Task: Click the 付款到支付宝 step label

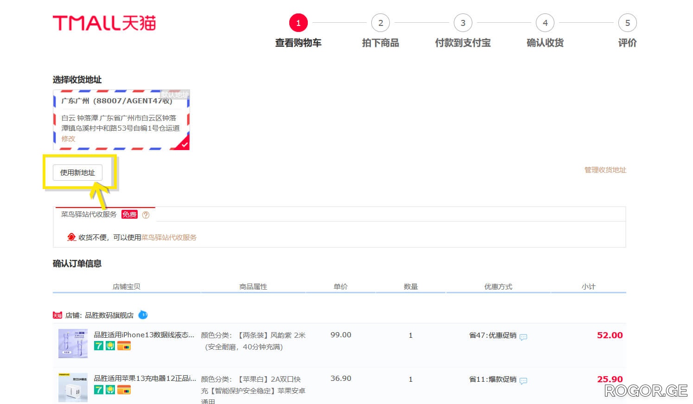Action: tap(463, 43)
